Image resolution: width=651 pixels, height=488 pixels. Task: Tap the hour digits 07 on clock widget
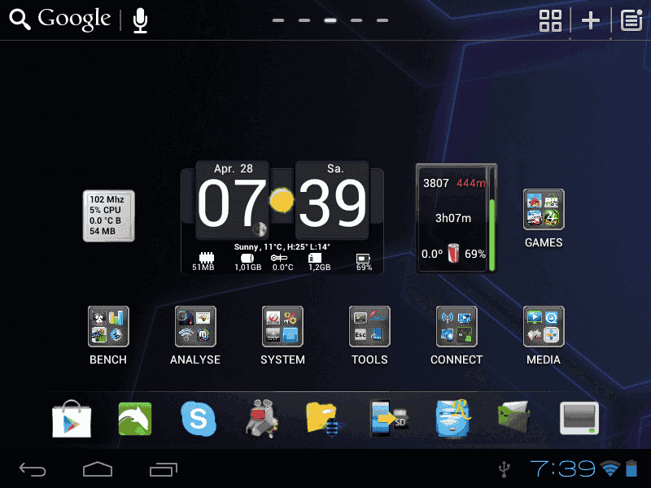coord(232,203)
